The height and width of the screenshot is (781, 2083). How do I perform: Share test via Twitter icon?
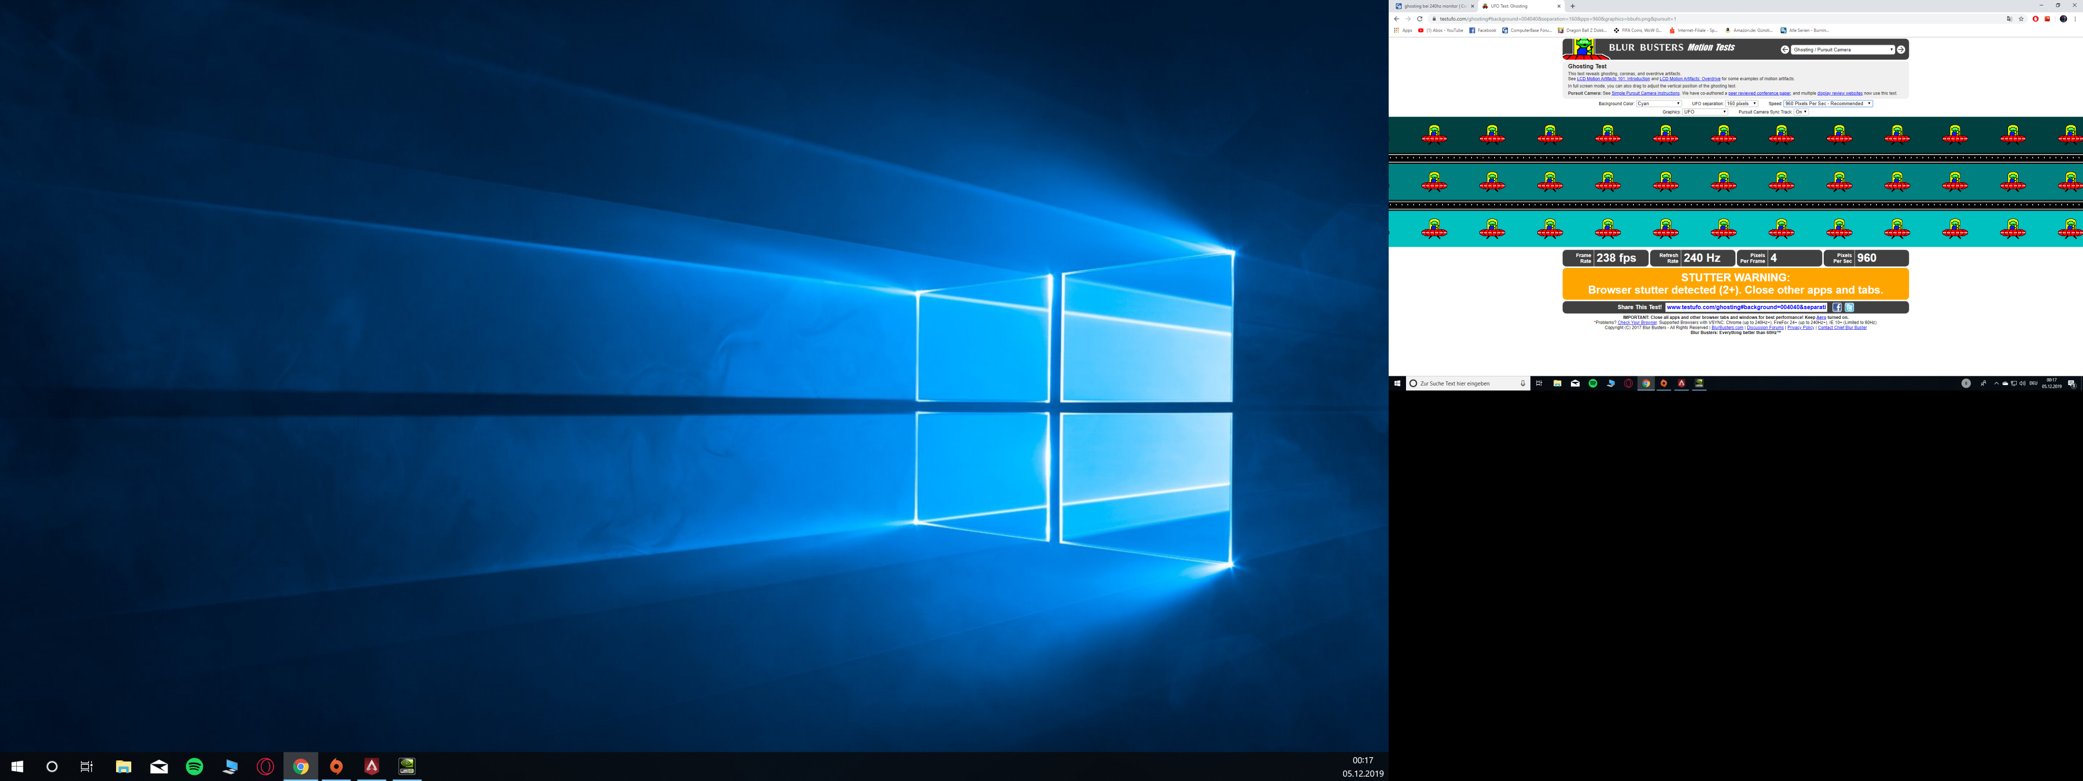click(1849, 307)
